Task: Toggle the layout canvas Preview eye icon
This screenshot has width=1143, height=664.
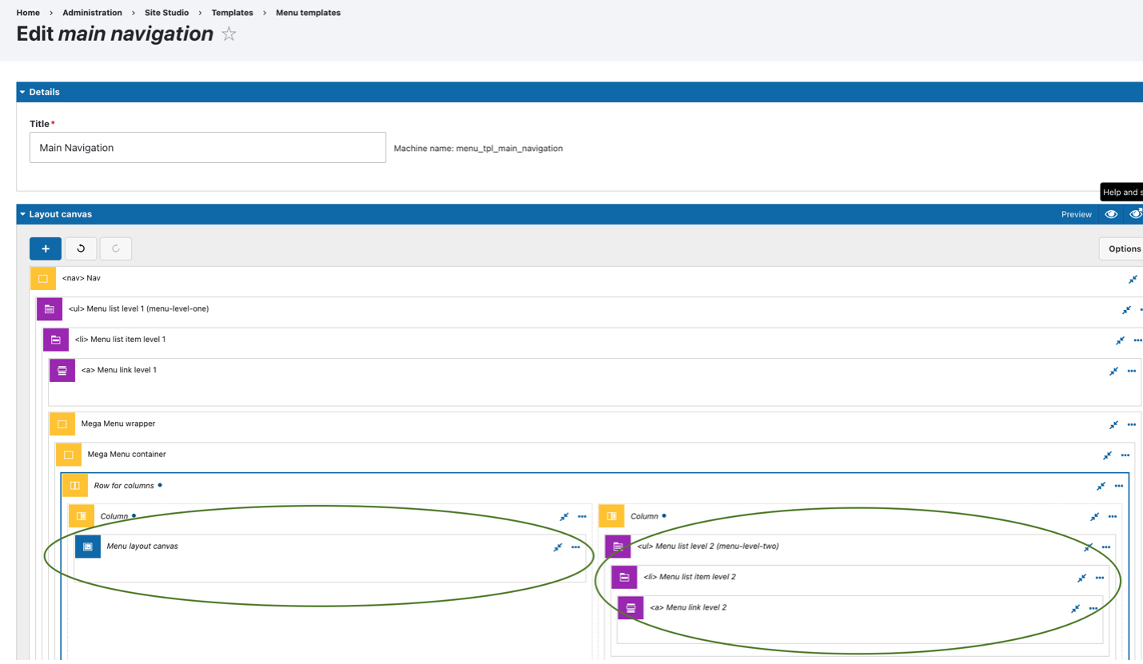Action: click(x=1111, y=214)
